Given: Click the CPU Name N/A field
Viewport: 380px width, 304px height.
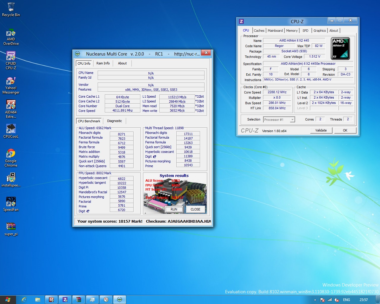Looking at the screenshot, I should (x=151, y=73).
